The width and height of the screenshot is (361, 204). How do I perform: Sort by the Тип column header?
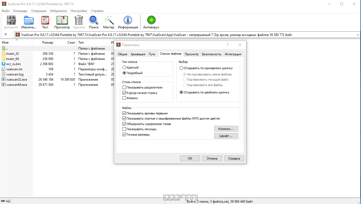[x=93, y=42]
